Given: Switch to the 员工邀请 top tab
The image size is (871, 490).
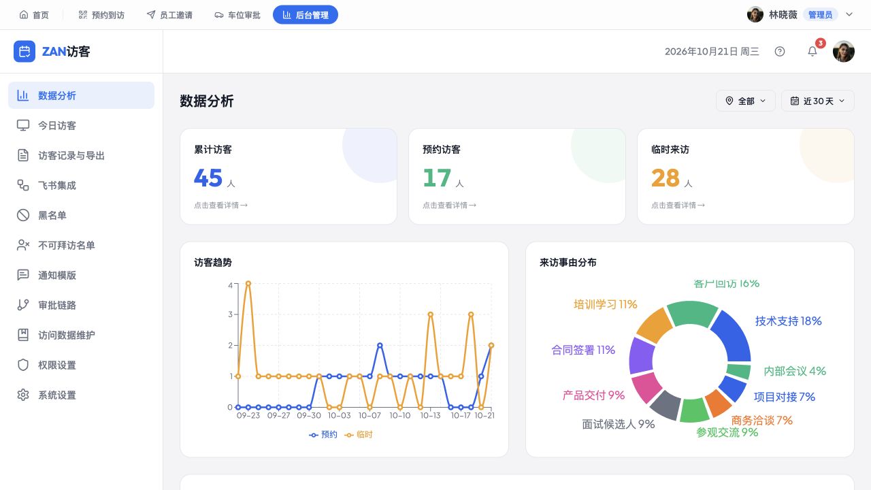Looking at the screenshot, I should 169,14.
